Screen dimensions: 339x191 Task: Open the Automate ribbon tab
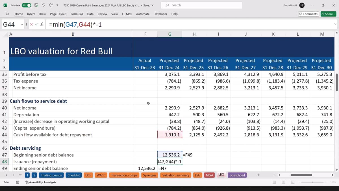coord(143,14)
